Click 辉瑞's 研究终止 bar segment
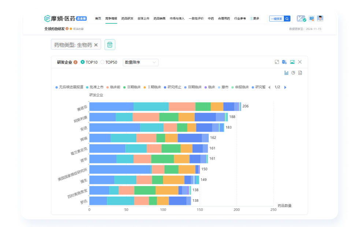The width and height of the screenshot is (359, 227). point(190,138)
